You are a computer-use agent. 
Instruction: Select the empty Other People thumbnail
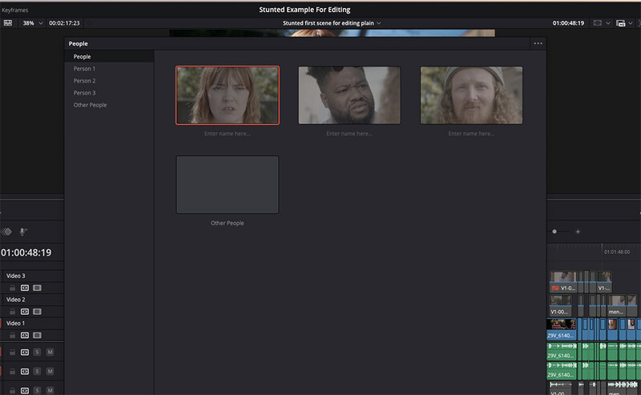(x=228, y=184)
